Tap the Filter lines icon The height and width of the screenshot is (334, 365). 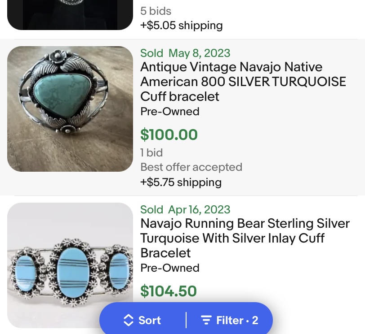click(206, 320)
